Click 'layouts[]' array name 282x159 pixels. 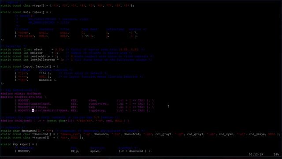click(x=43, y=67)
